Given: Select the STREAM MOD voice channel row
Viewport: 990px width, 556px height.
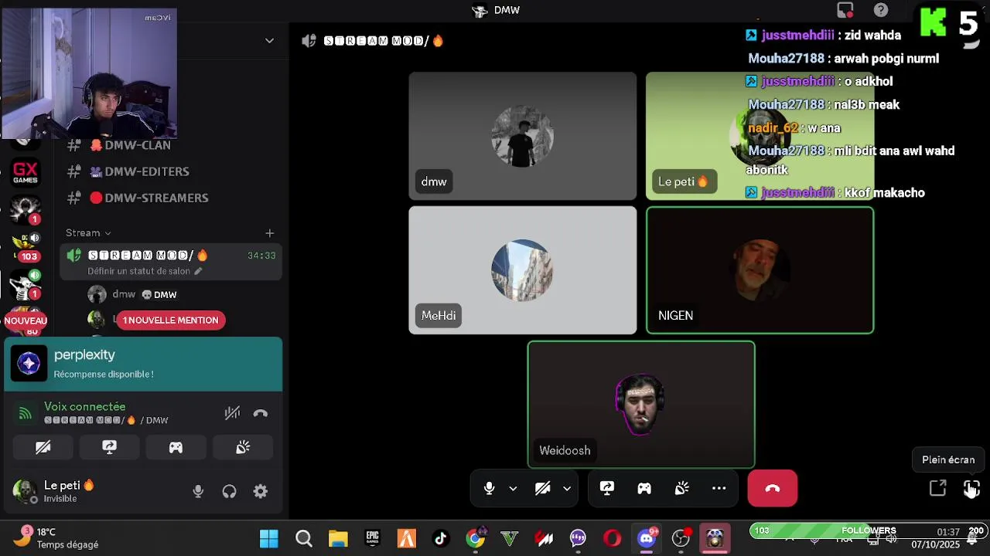Looking at the screenshot, I should (170, 263).
